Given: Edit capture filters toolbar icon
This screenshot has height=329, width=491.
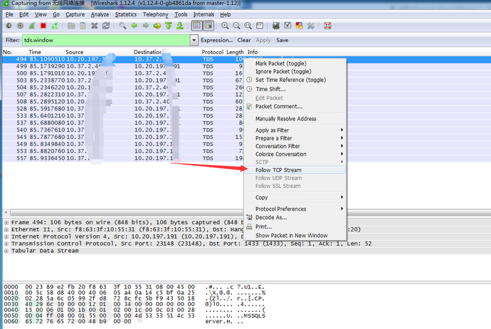Looking at the screenshot, I should (276, 26).
